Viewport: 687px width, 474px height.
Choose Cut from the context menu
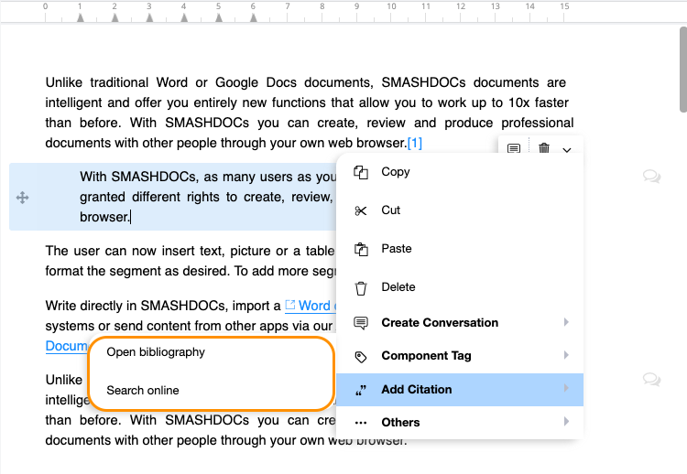coord(460,210)
